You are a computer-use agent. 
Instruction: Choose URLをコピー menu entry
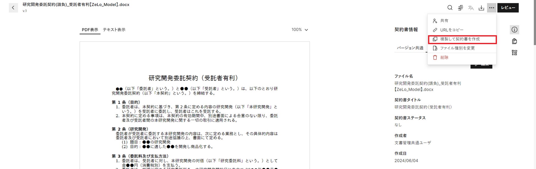tap(462, 30)
